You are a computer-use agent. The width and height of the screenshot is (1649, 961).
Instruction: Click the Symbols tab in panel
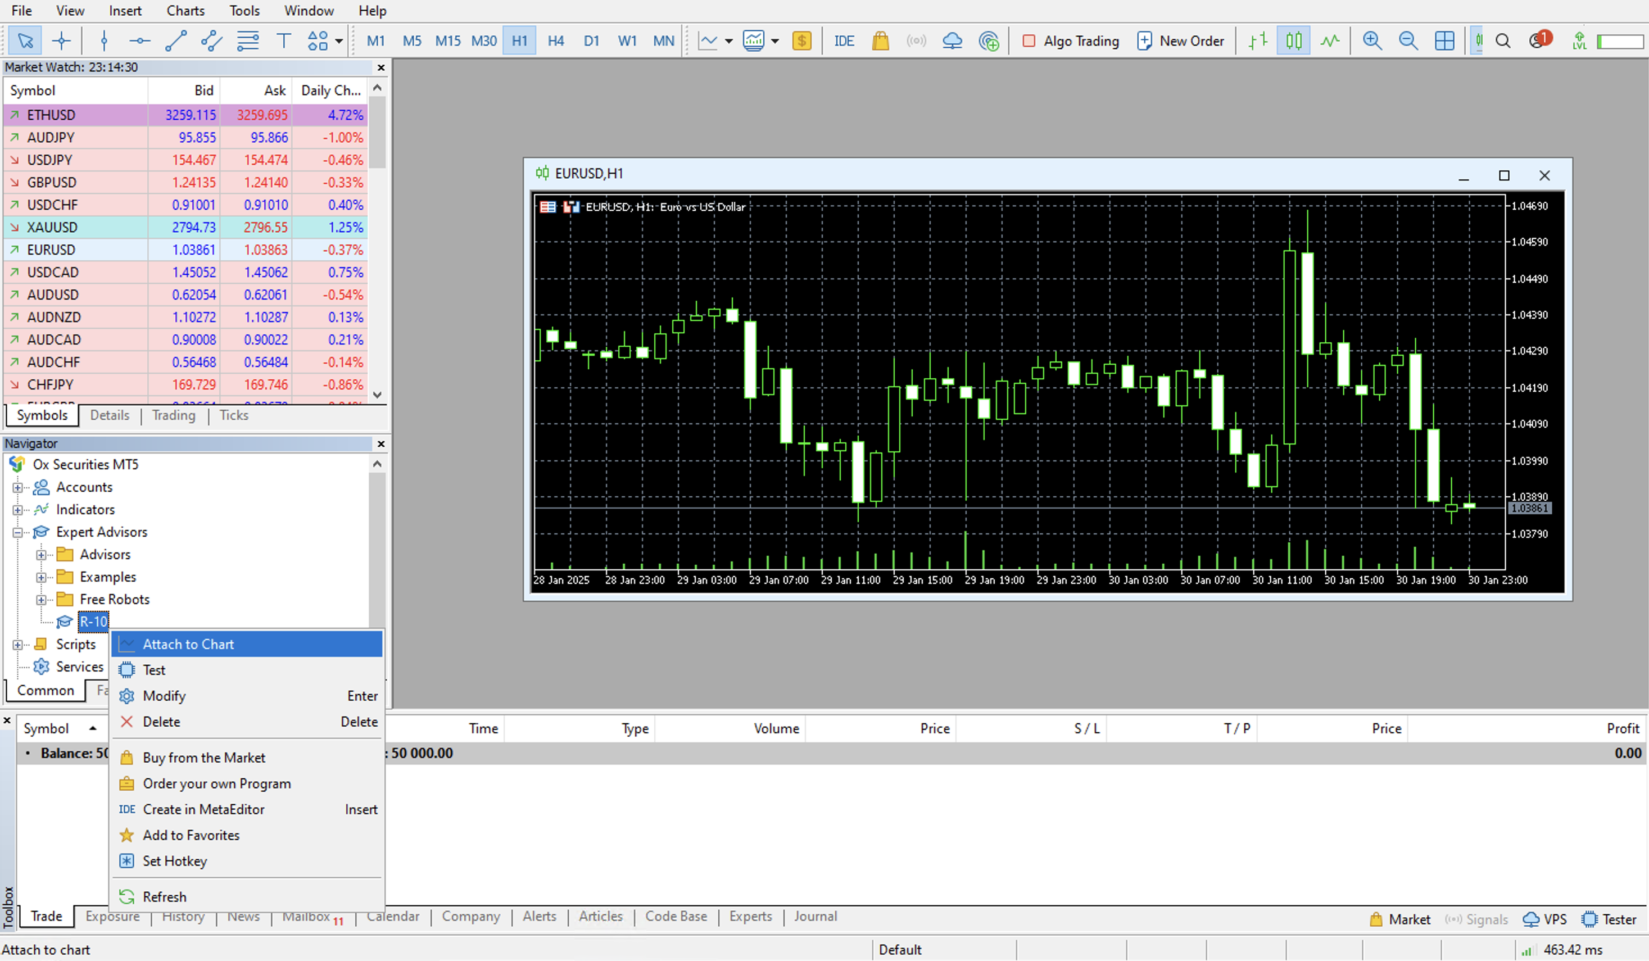(x=41, y=414)
